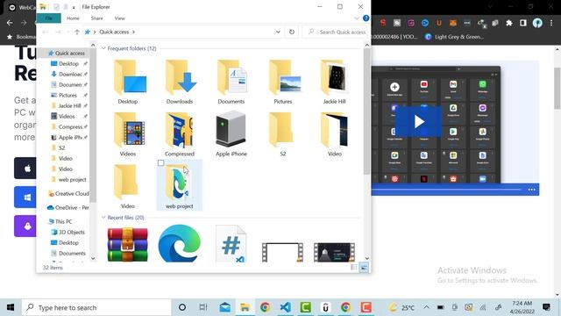Open Light Grey & Green bookmark
The height and width of the screenshot is (316, 561).
tap(454, 37)
